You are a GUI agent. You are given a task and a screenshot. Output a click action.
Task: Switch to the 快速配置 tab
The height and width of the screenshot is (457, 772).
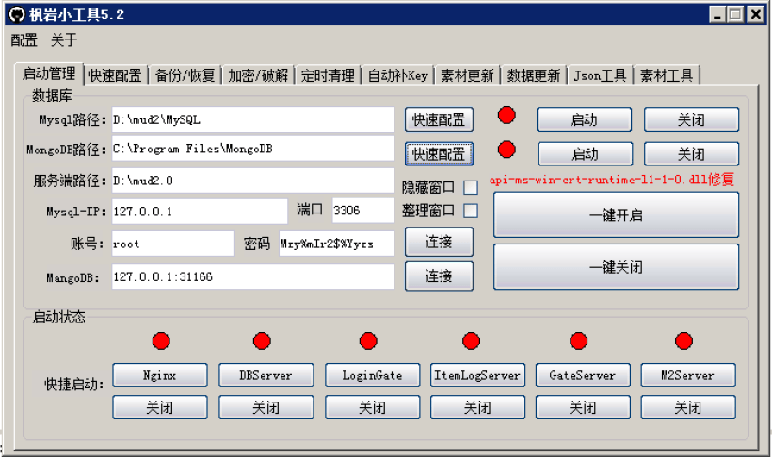click(x=116, y=75)
